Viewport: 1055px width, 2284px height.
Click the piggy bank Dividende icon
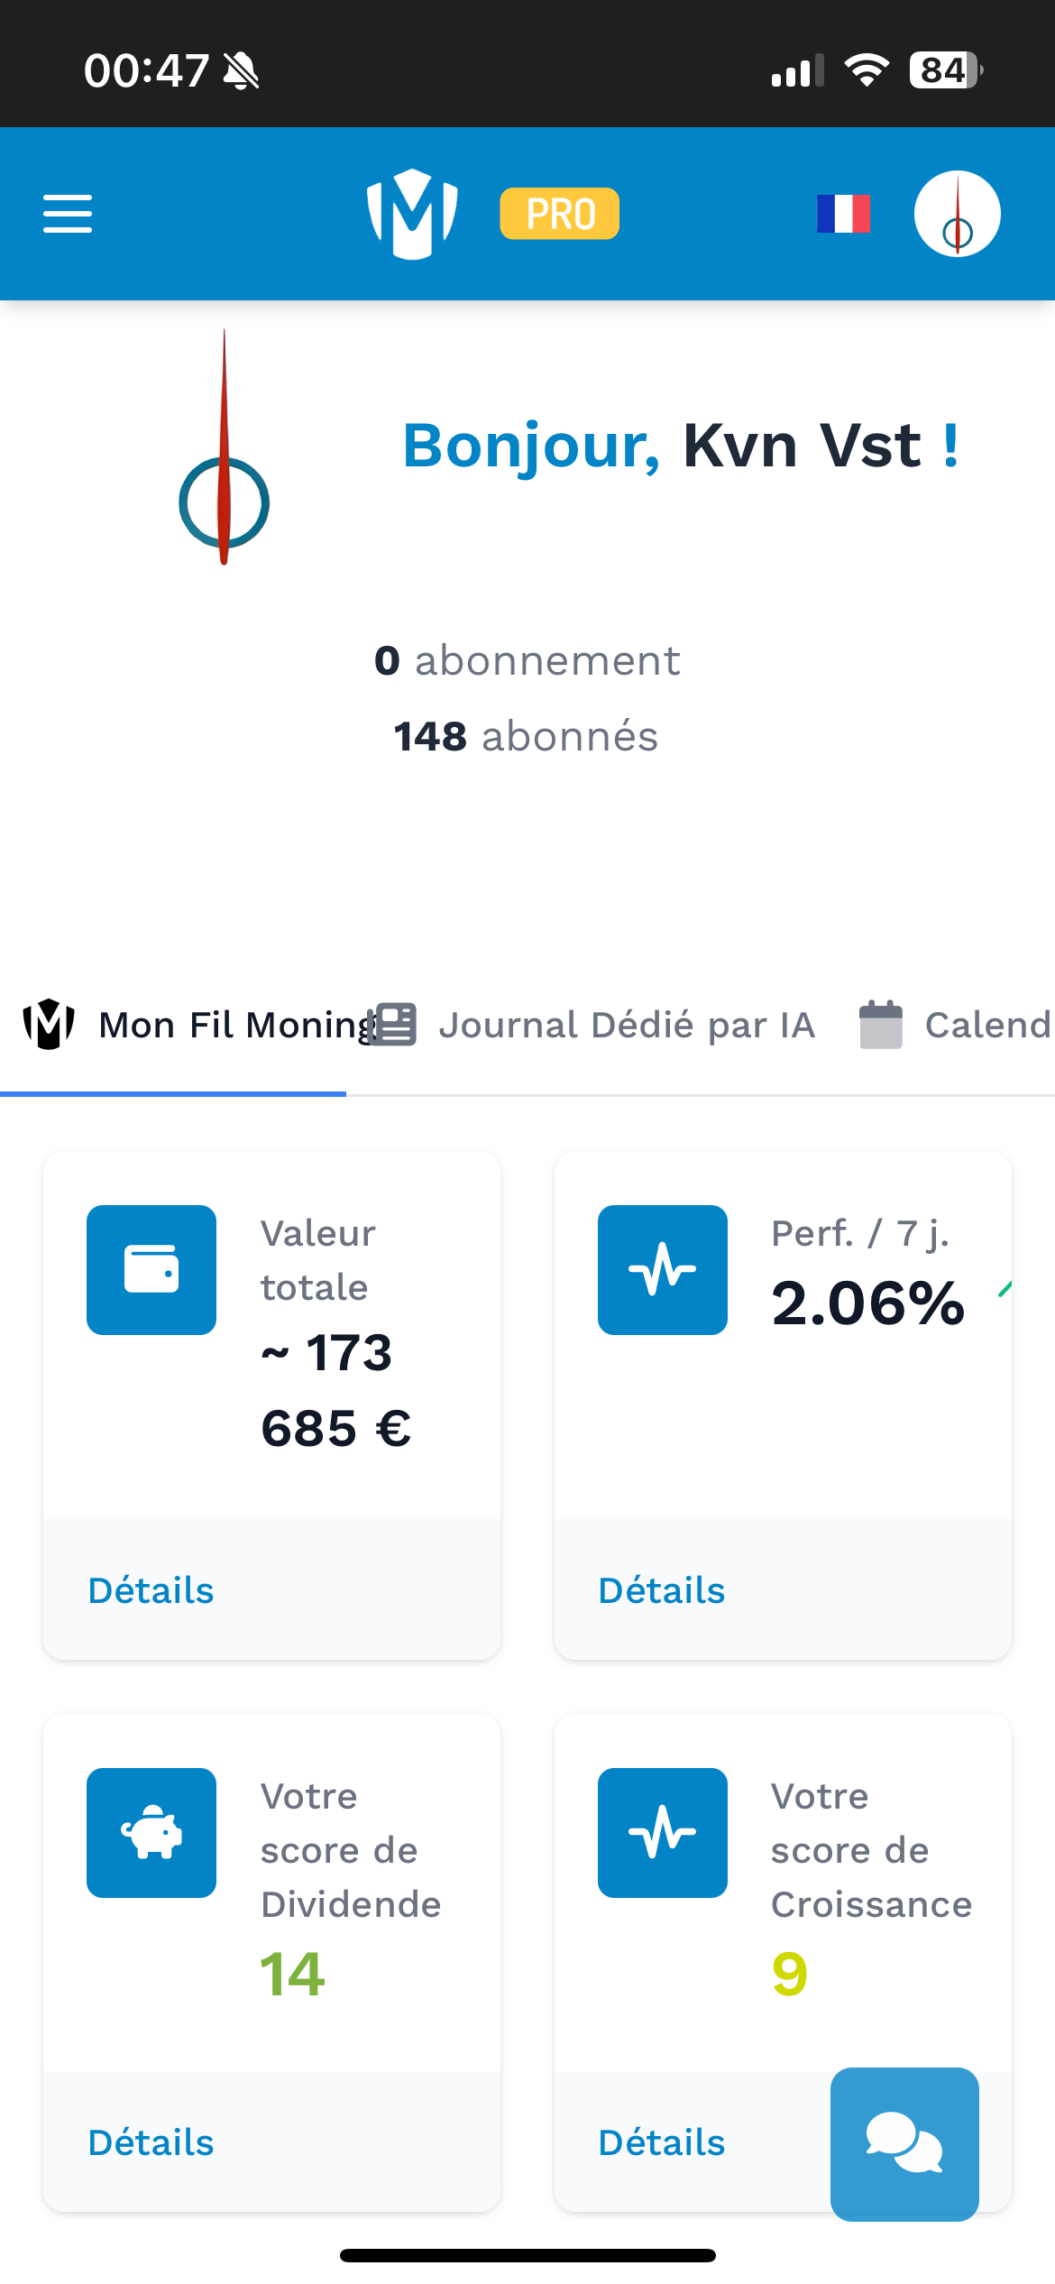pyautogui.click(x=151, y=1833)
